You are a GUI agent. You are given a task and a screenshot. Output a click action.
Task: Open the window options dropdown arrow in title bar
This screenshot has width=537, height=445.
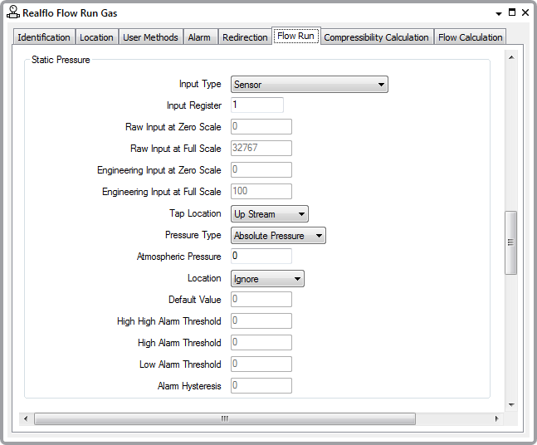tap(499, 14)
